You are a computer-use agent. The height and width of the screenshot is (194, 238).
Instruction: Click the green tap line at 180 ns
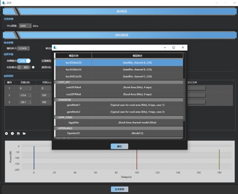pos(219,159)
